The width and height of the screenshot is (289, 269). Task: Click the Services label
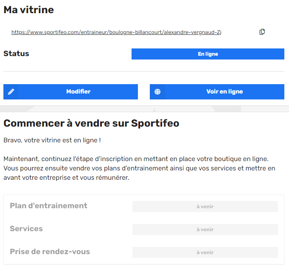point(26,229)
